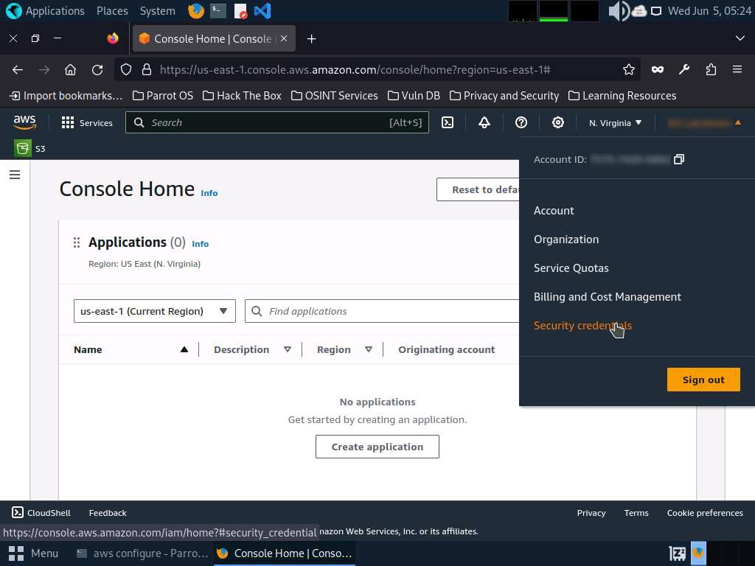Copy the Account ID with the copy icon
The width and height of the screenshot is (755, 566).
tap(679, 159)
